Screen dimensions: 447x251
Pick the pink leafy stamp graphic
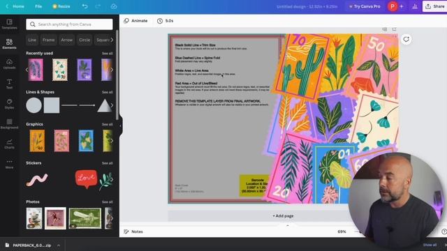pyautogui.click(x=61, y=141)
